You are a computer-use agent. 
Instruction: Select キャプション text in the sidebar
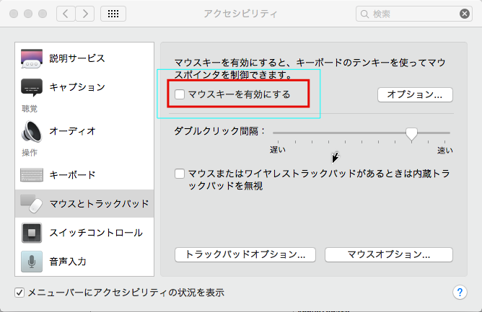[x=77, y=87]
